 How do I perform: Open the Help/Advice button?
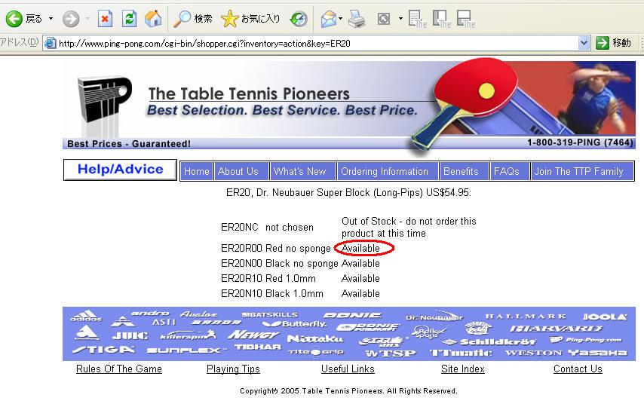pos(121,170)
